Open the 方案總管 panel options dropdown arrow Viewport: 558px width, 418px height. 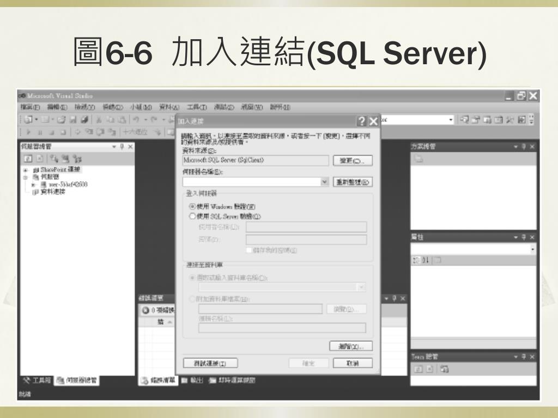(x=515, y=146)
